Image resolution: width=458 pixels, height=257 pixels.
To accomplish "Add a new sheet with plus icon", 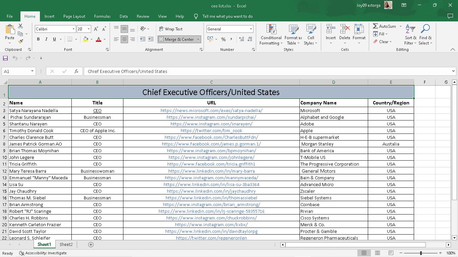I will tap(91, 245).
